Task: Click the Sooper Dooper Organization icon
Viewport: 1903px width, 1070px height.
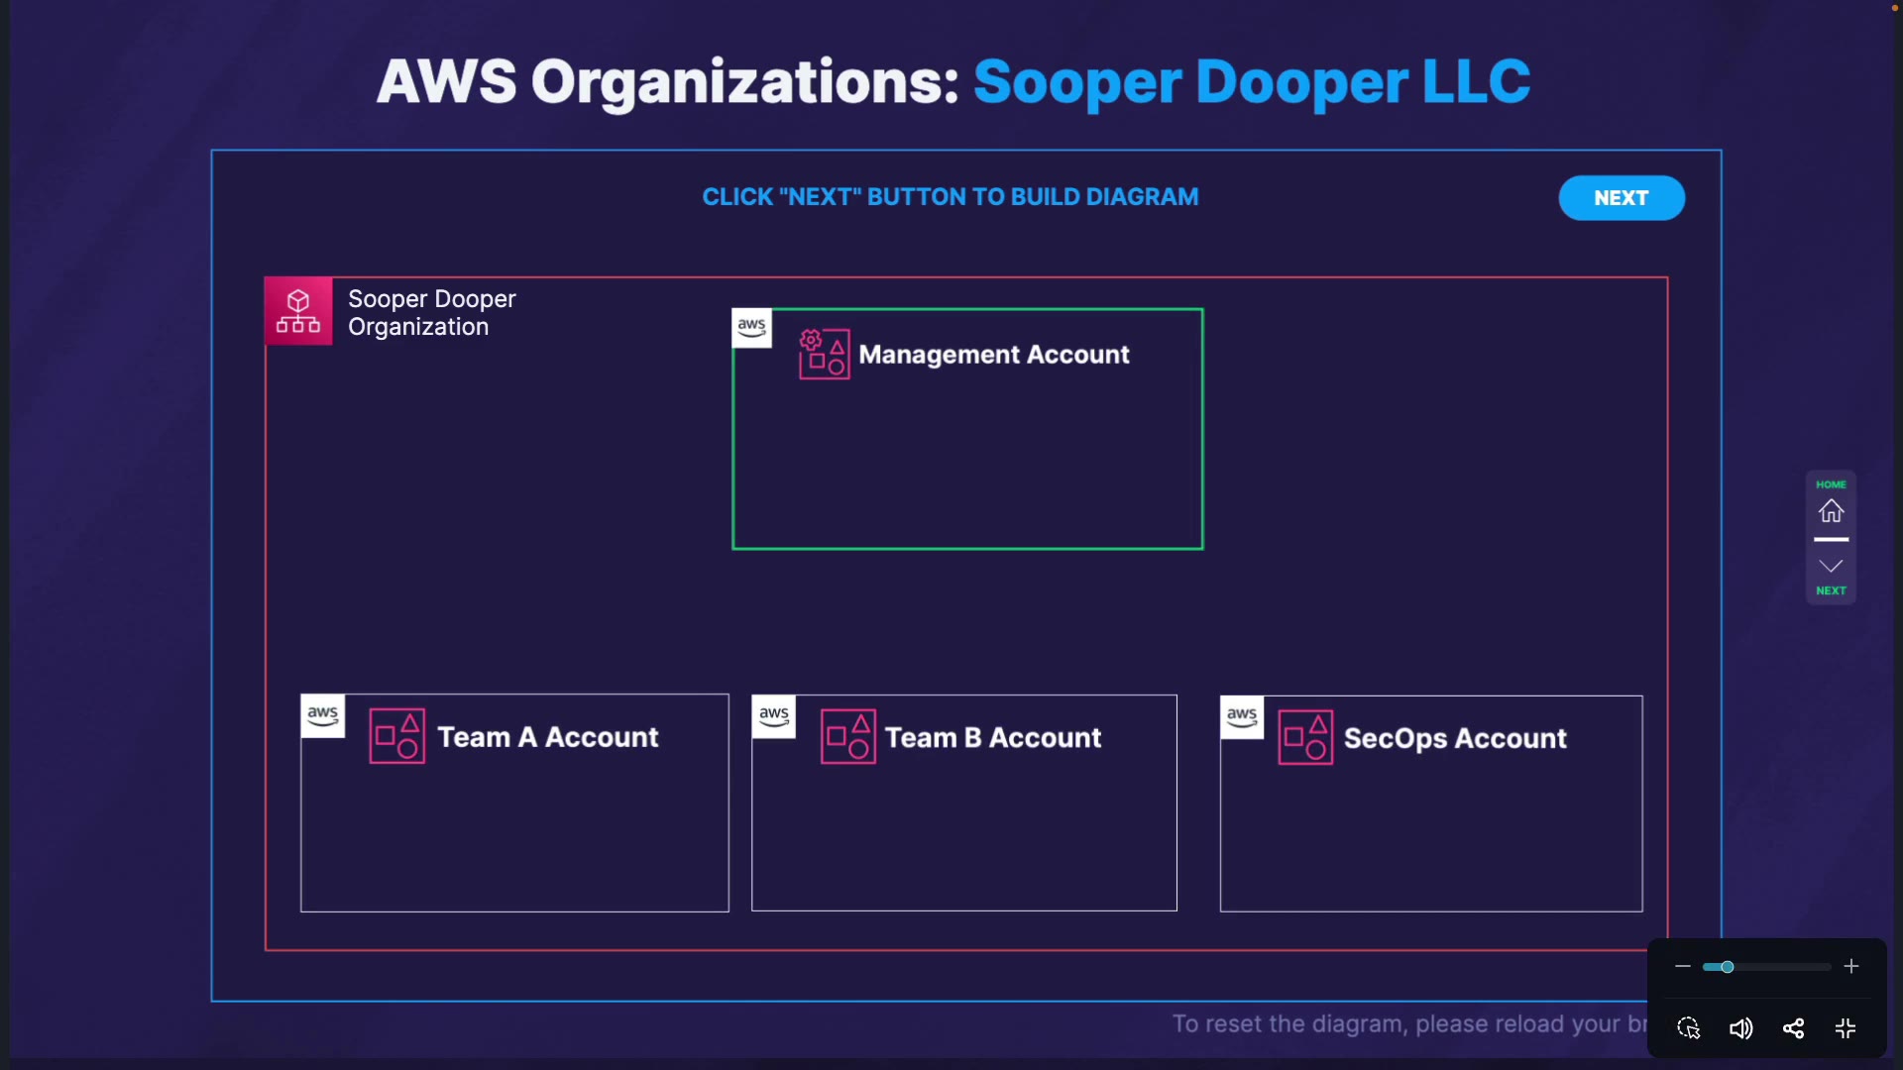Action: 298,311
